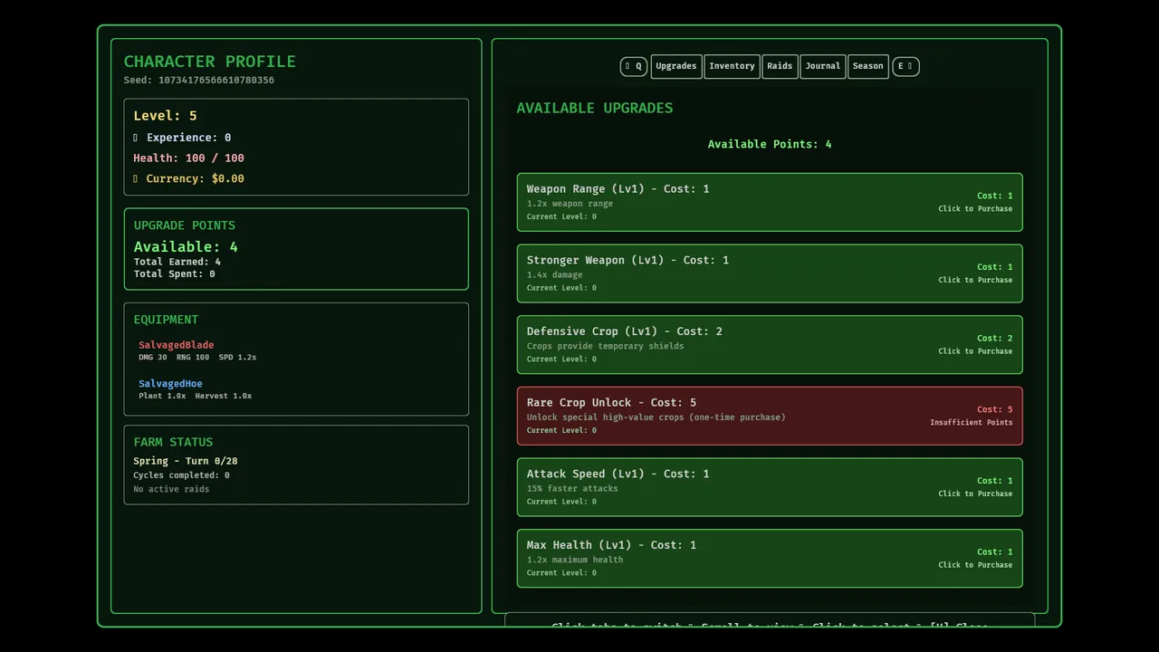
Task: Switch to the Journal tab
Action: coord(823,66)
